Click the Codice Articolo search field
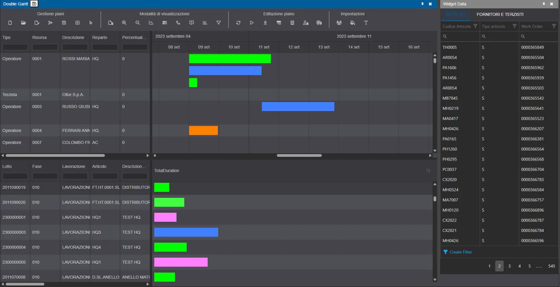Screen dimensions: 560x287 pyautogui.click(x=460, y=36)
